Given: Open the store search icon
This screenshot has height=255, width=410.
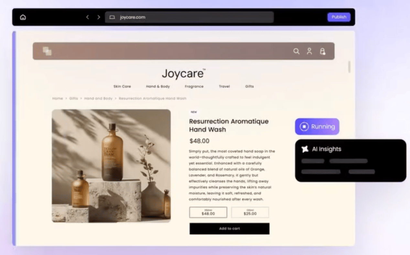Looking at the screenshot, I should pos(296,51).
